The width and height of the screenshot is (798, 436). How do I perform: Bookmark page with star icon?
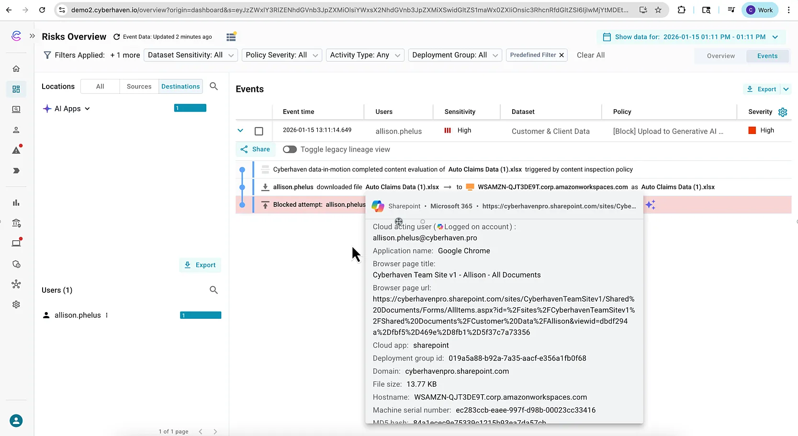pos(658,10)
